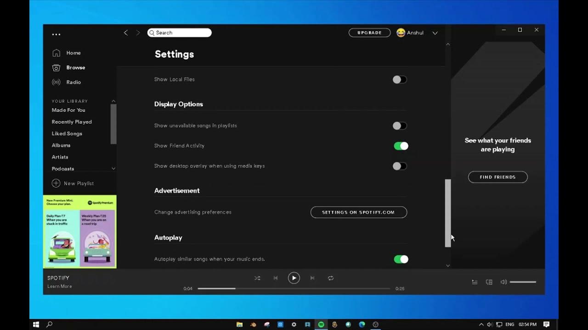Click the Radio broadcast icon in sidebar
The height and width of the screenshot is (330, 588).
click(x=56, y=82)
